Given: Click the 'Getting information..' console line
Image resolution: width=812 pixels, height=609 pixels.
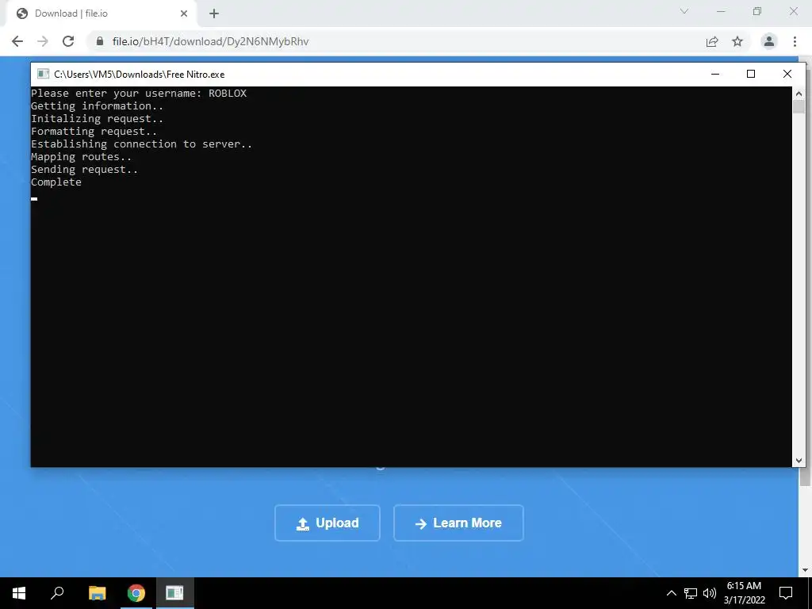Looking at the screenshot, I should (97, 105).
